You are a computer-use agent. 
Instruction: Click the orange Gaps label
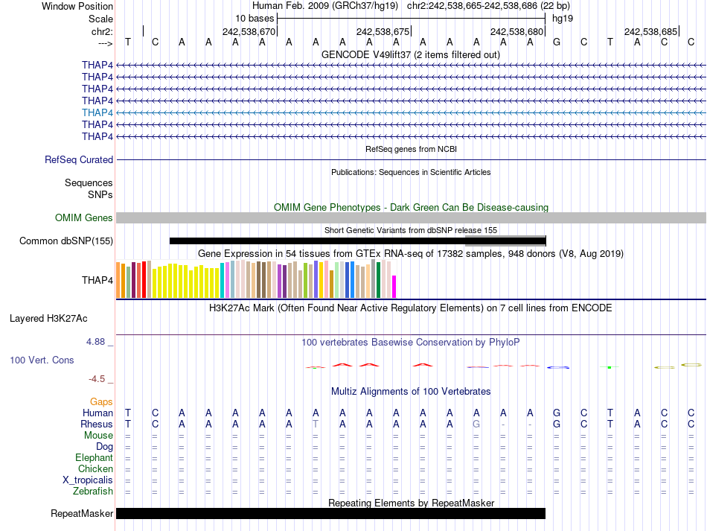coord(101,402)
